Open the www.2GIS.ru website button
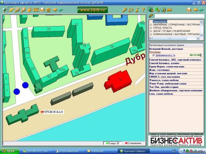This screenshot has height=154, width=206. pyautogui.click(x=92, y=10)
